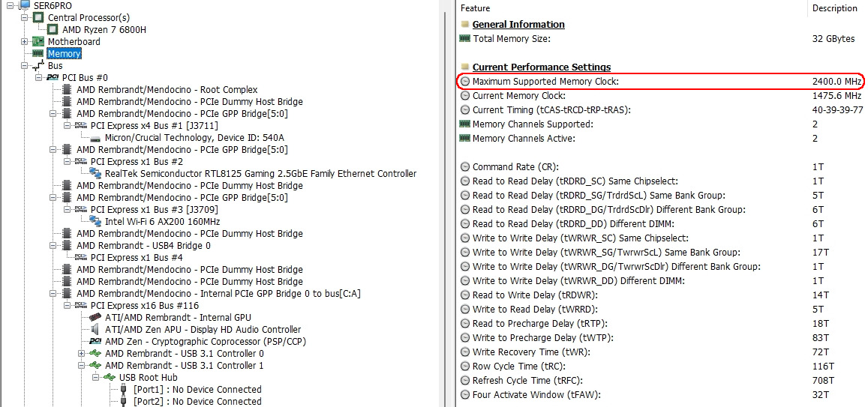Select the Motherboard chip icon
This screenshot has width=868, height=407.
point(38,41)
